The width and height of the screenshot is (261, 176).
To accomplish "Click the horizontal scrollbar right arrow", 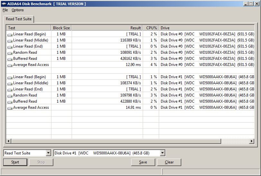I will tap(252, 141).
